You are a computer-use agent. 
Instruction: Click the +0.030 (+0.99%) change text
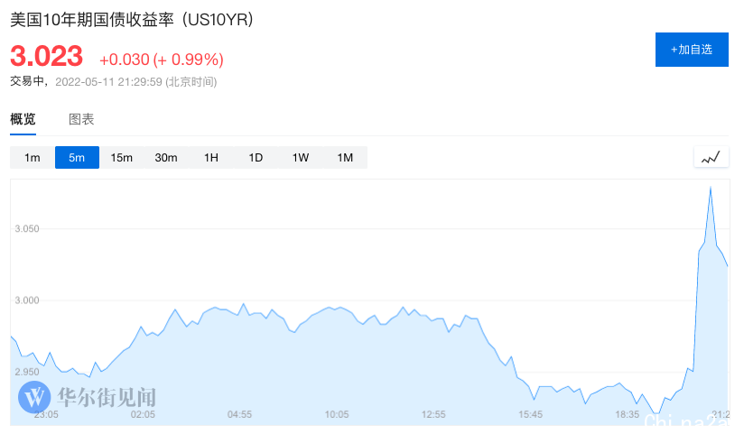(161, 60)
